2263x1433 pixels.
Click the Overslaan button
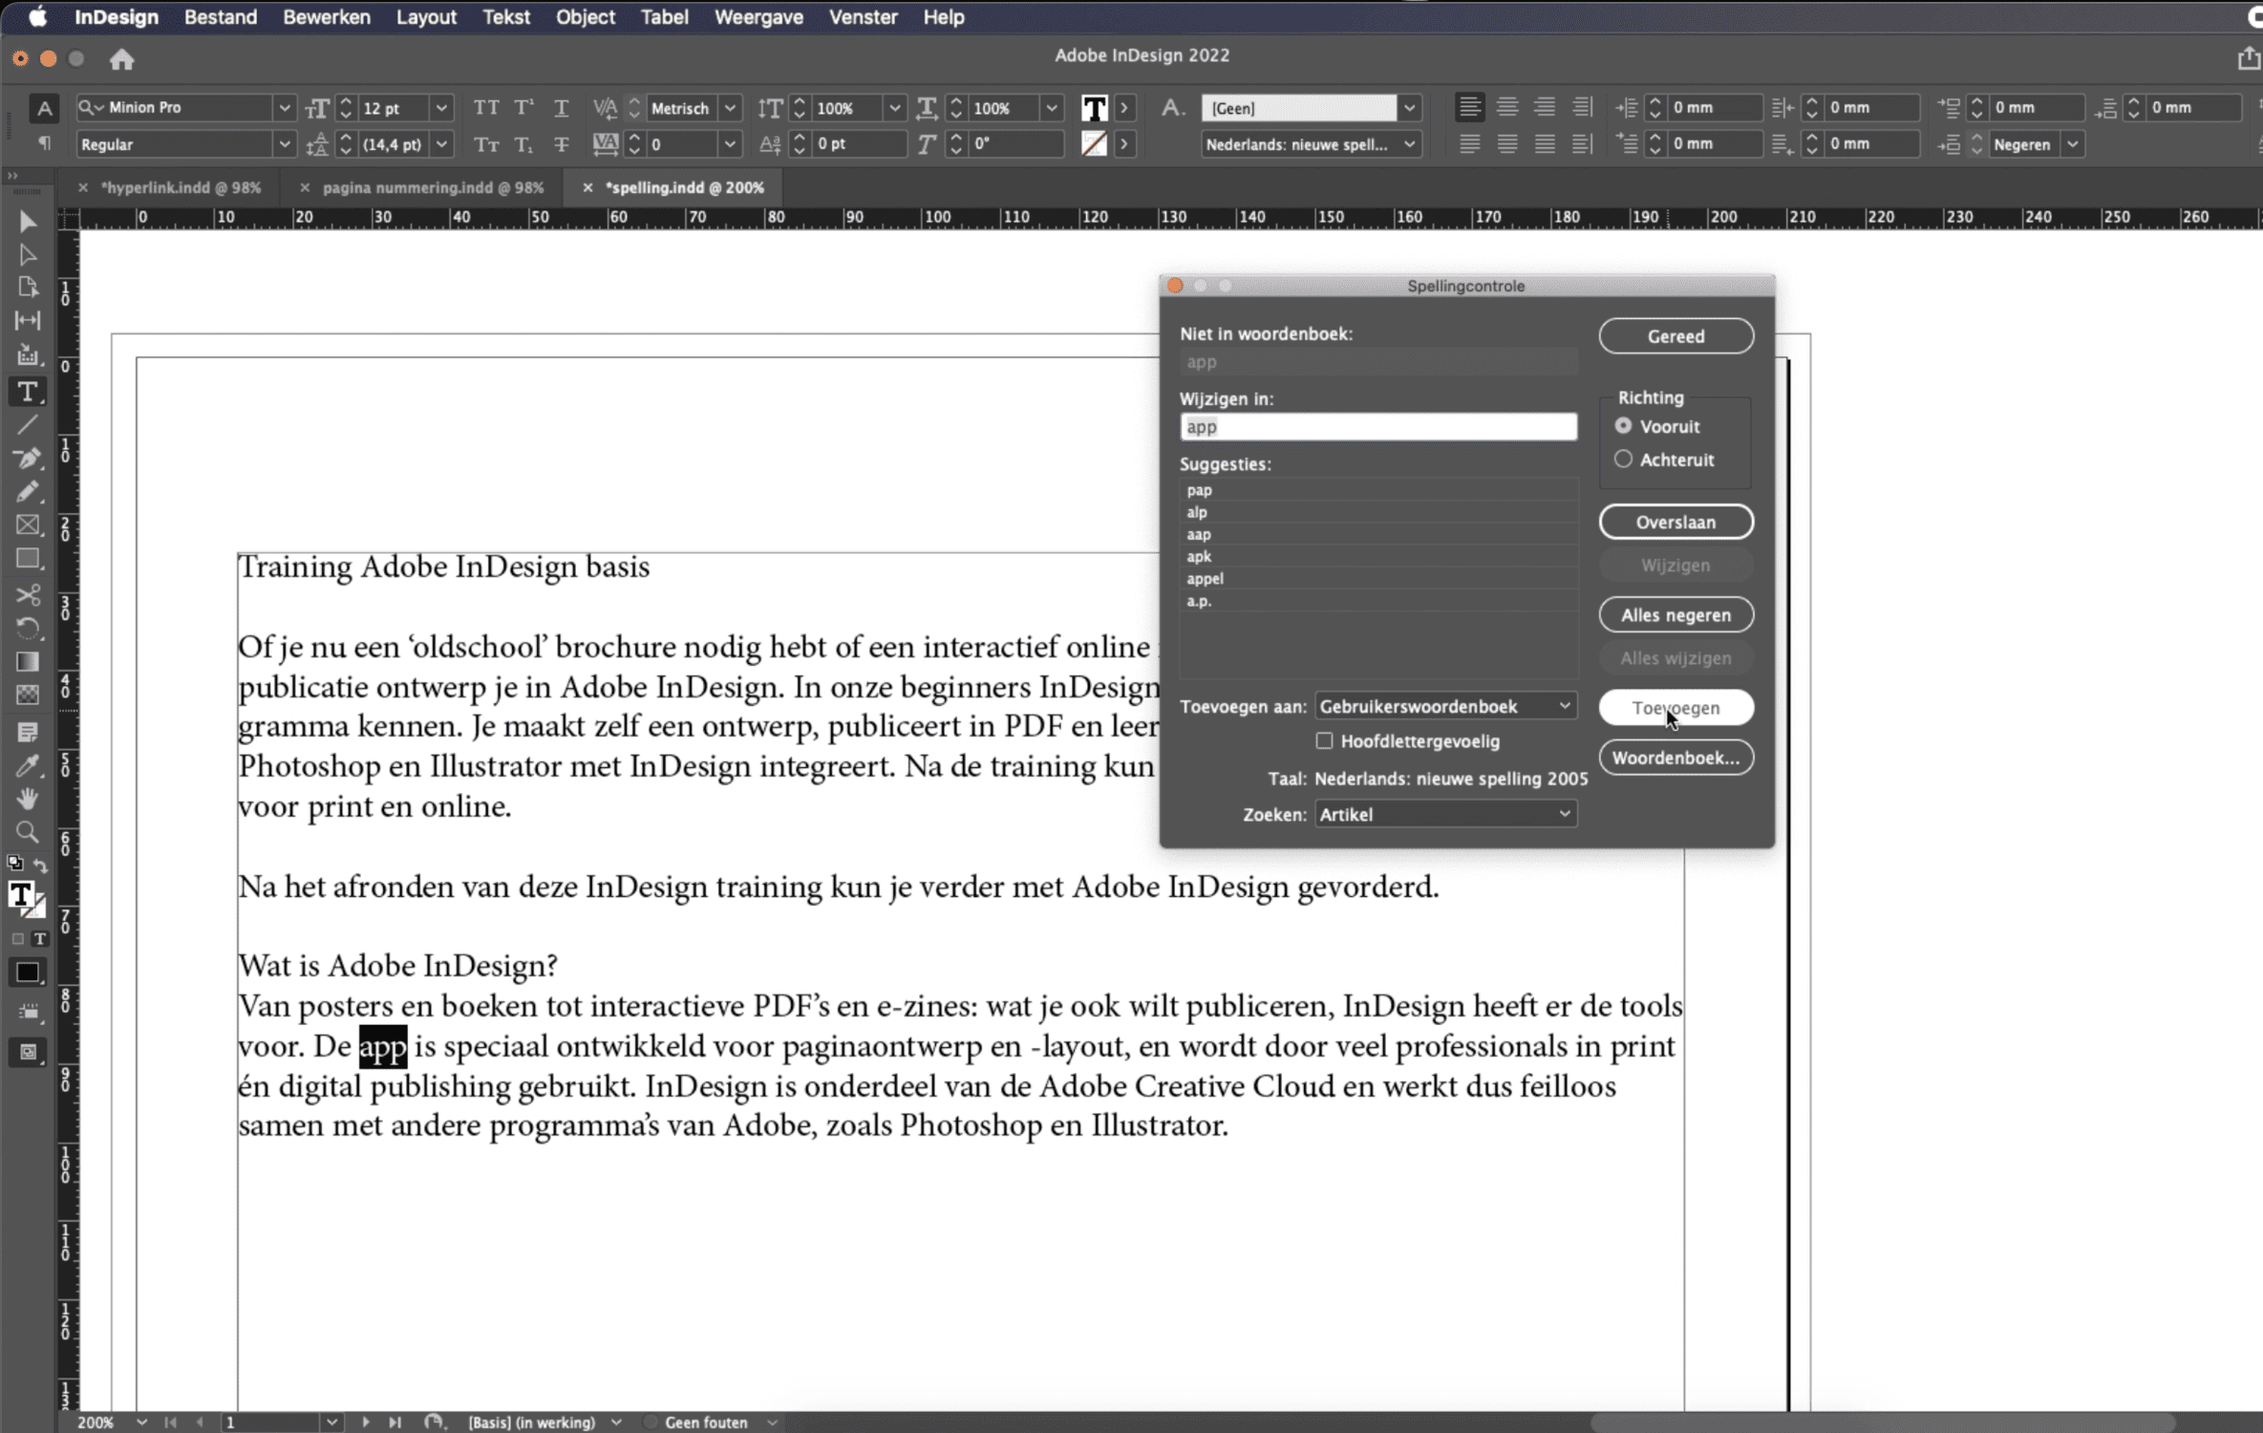pos(1676,522)
